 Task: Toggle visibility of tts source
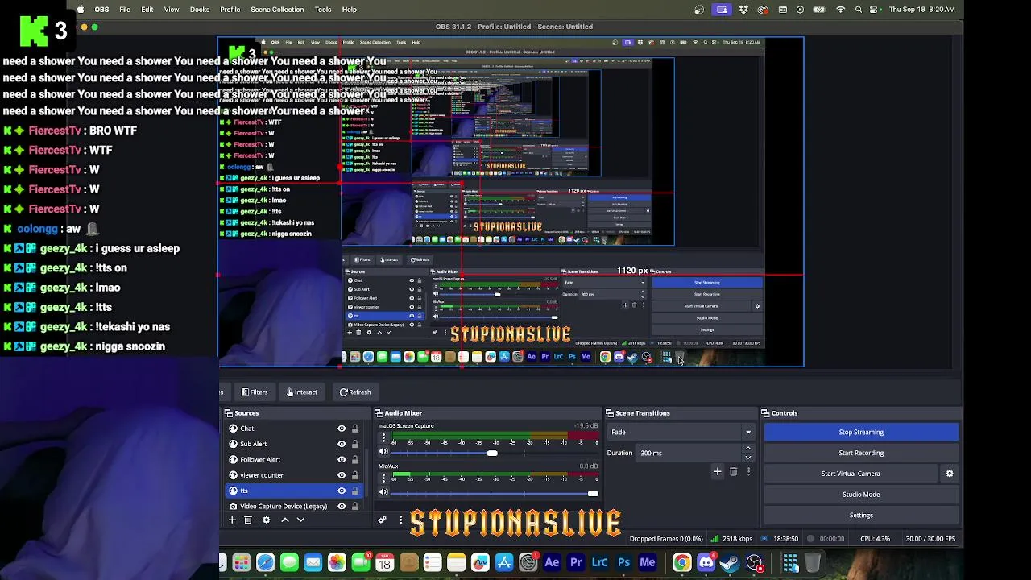click(342, 491)
